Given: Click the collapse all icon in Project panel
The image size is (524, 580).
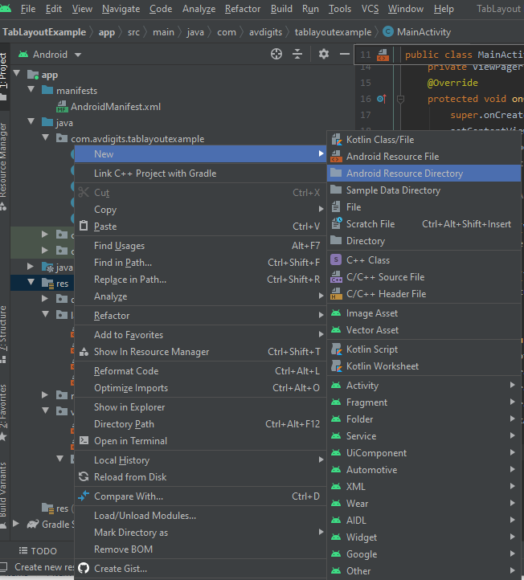Looking at the screenshot, I should tap(297, 55).
